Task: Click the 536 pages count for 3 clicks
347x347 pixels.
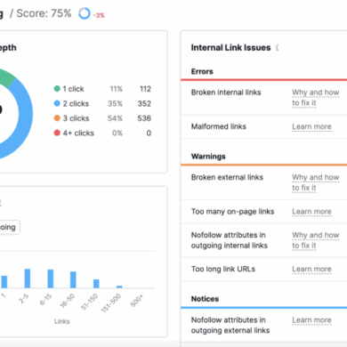Action: click(144, 118)
